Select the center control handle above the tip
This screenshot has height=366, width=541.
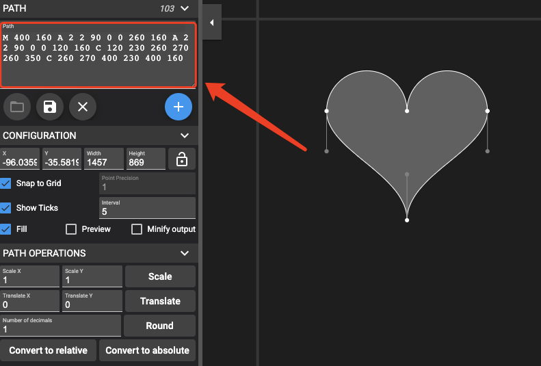(407, 174)
